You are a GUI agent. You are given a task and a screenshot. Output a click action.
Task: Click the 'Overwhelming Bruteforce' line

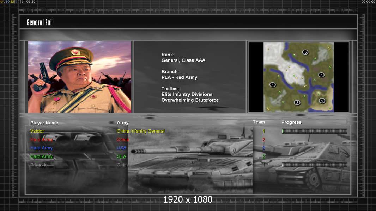(x=190, y=100)
